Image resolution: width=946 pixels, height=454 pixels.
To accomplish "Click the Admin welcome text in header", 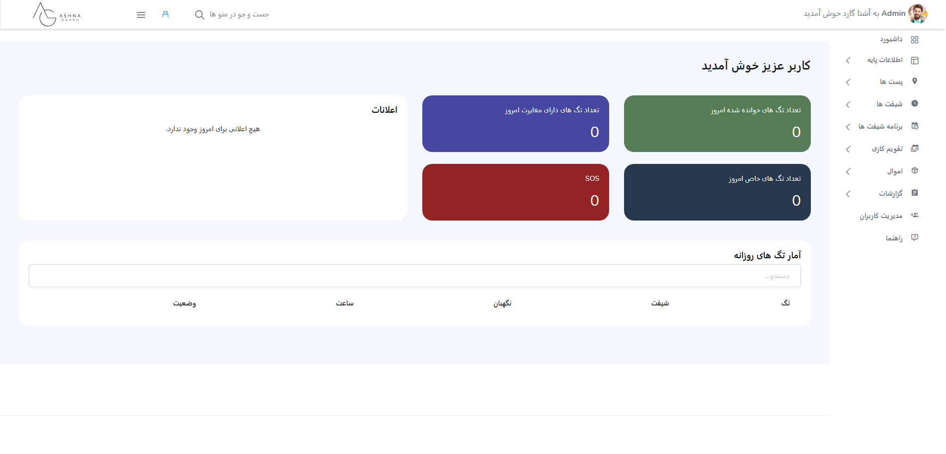I will coord(855,13).
